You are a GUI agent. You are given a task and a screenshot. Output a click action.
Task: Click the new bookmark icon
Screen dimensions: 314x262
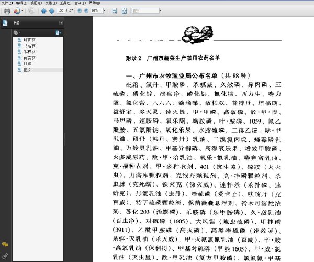(x=58, y=32)
